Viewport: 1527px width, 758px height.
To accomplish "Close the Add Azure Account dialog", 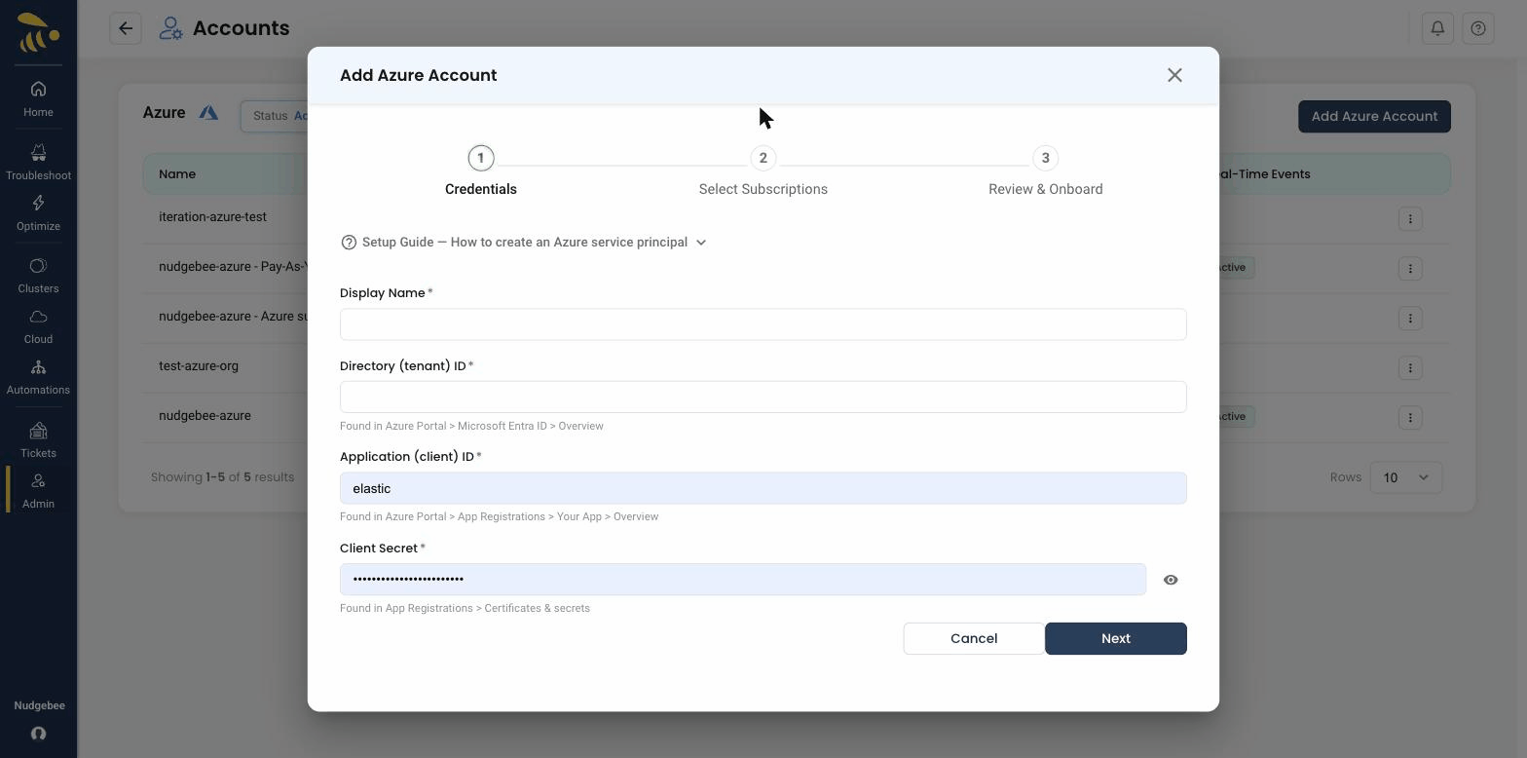I will point(1174,75).
